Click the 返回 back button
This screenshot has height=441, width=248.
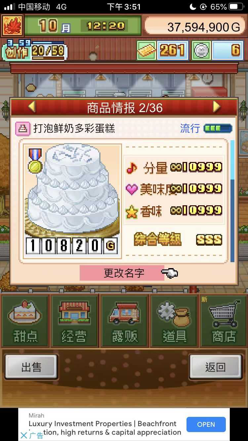tap(216, 367)
